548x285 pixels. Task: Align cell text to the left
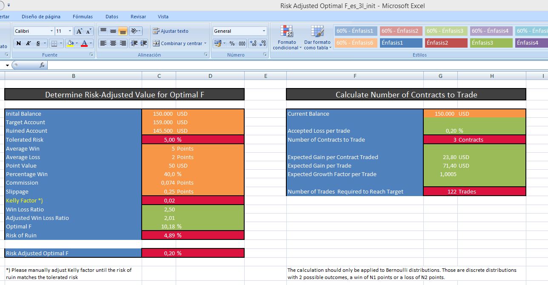(x=103, y=43)
